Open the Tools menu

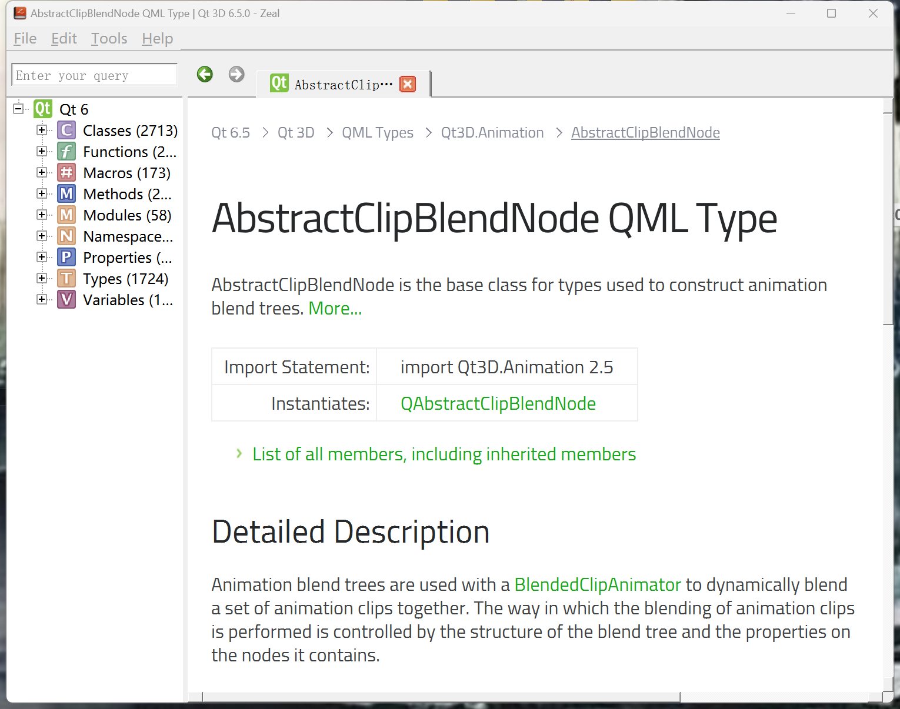tap(109, 39)
